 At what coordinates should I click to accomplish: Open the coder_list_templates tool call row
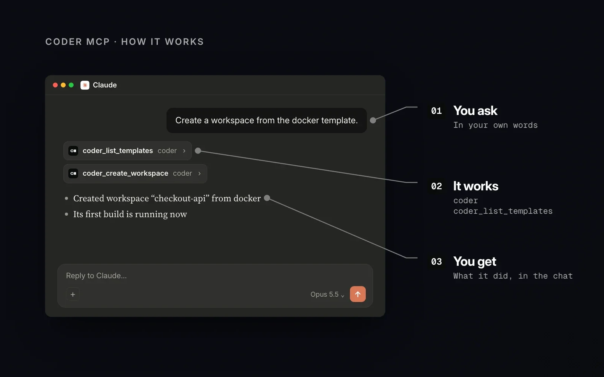[x=128, y=151]
